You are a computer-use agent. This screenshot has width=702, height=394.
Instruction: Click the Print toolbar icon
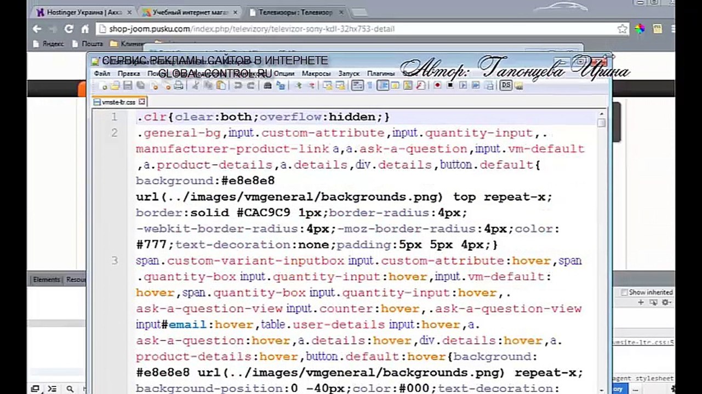pyautogui.click(x=178, y=85)
